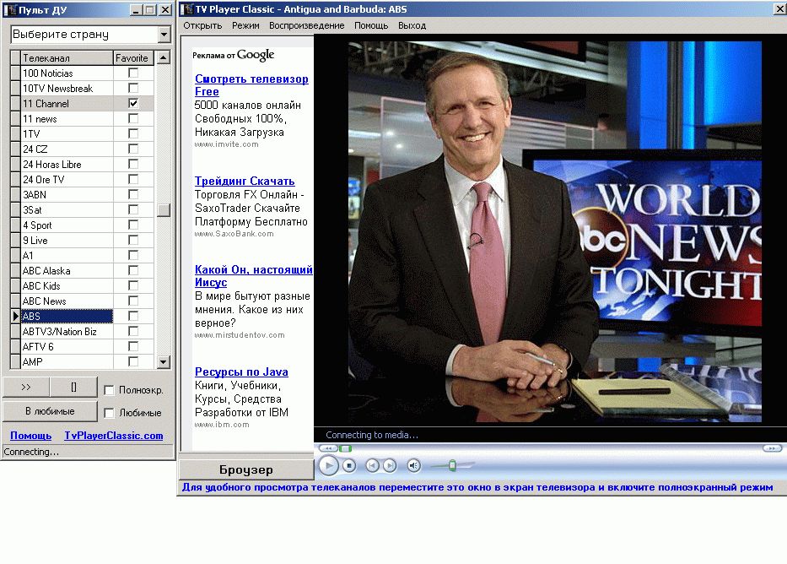
Task: Enable the Полноэкр. fullscreen checkbox
Action: (x=109, y=390)
